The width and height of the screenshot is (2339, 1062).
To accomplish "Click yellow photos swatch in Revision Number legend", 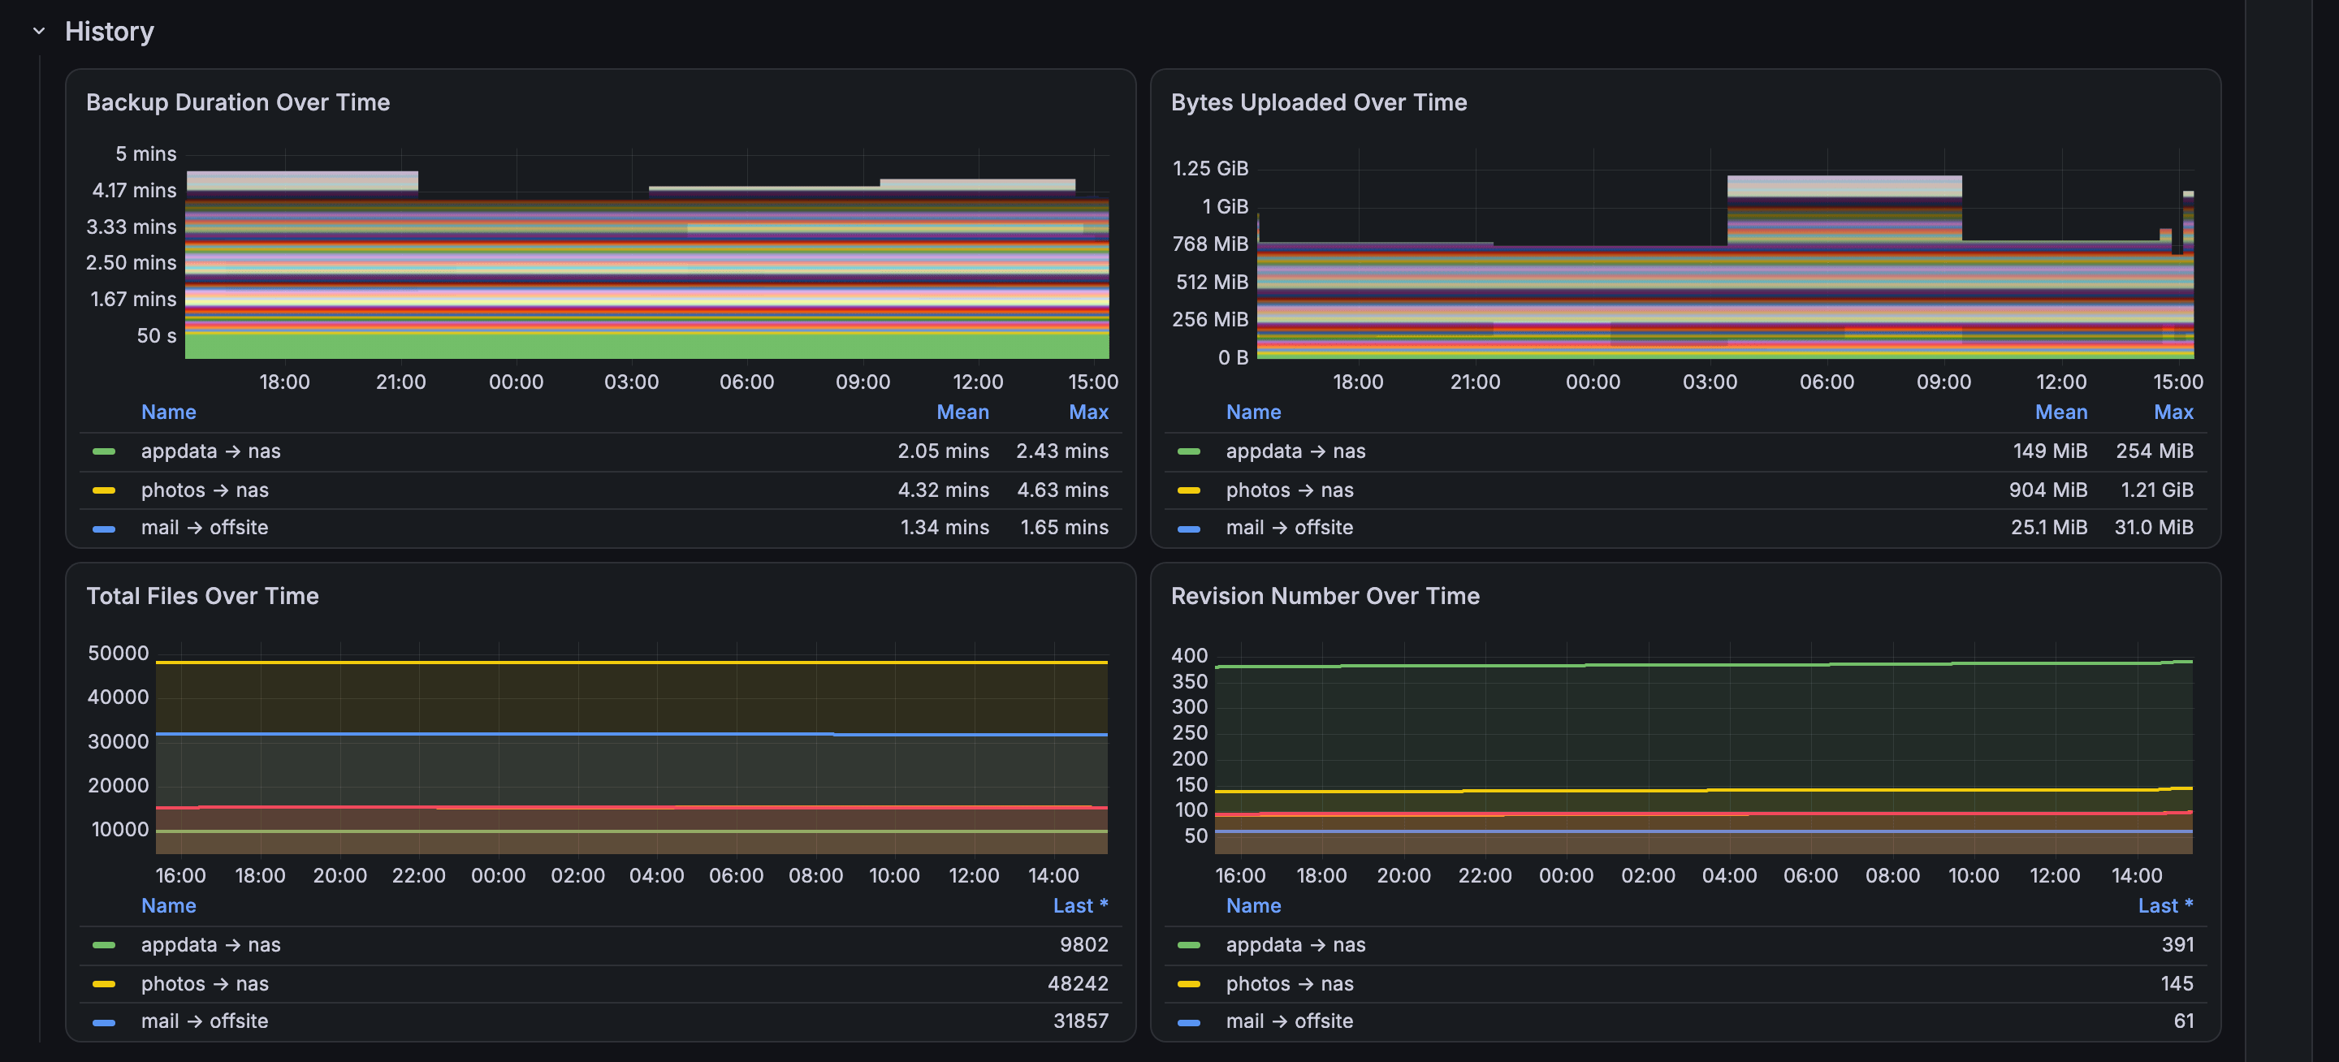I will click(1188, 984).
